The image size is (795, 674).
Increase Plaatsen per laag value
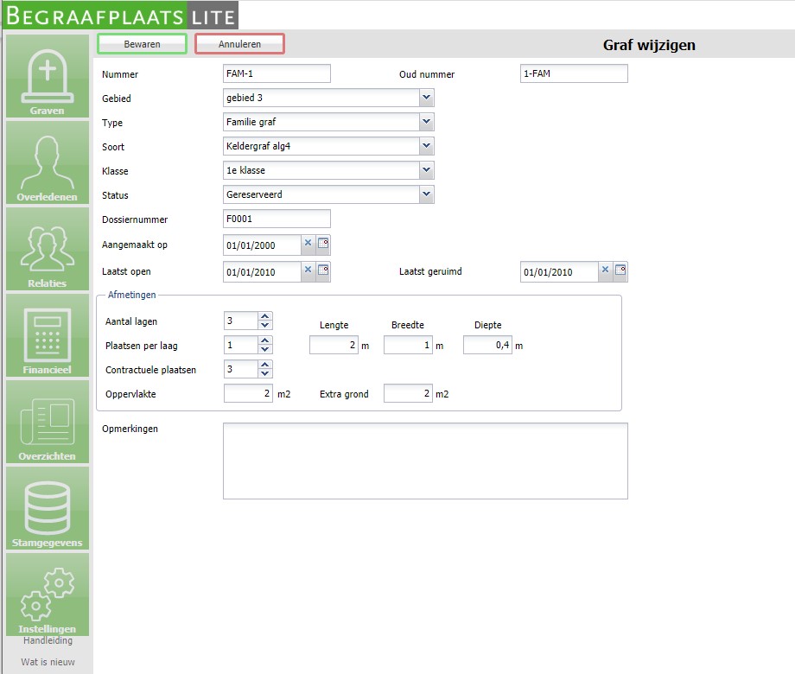(x=264, y=340)
